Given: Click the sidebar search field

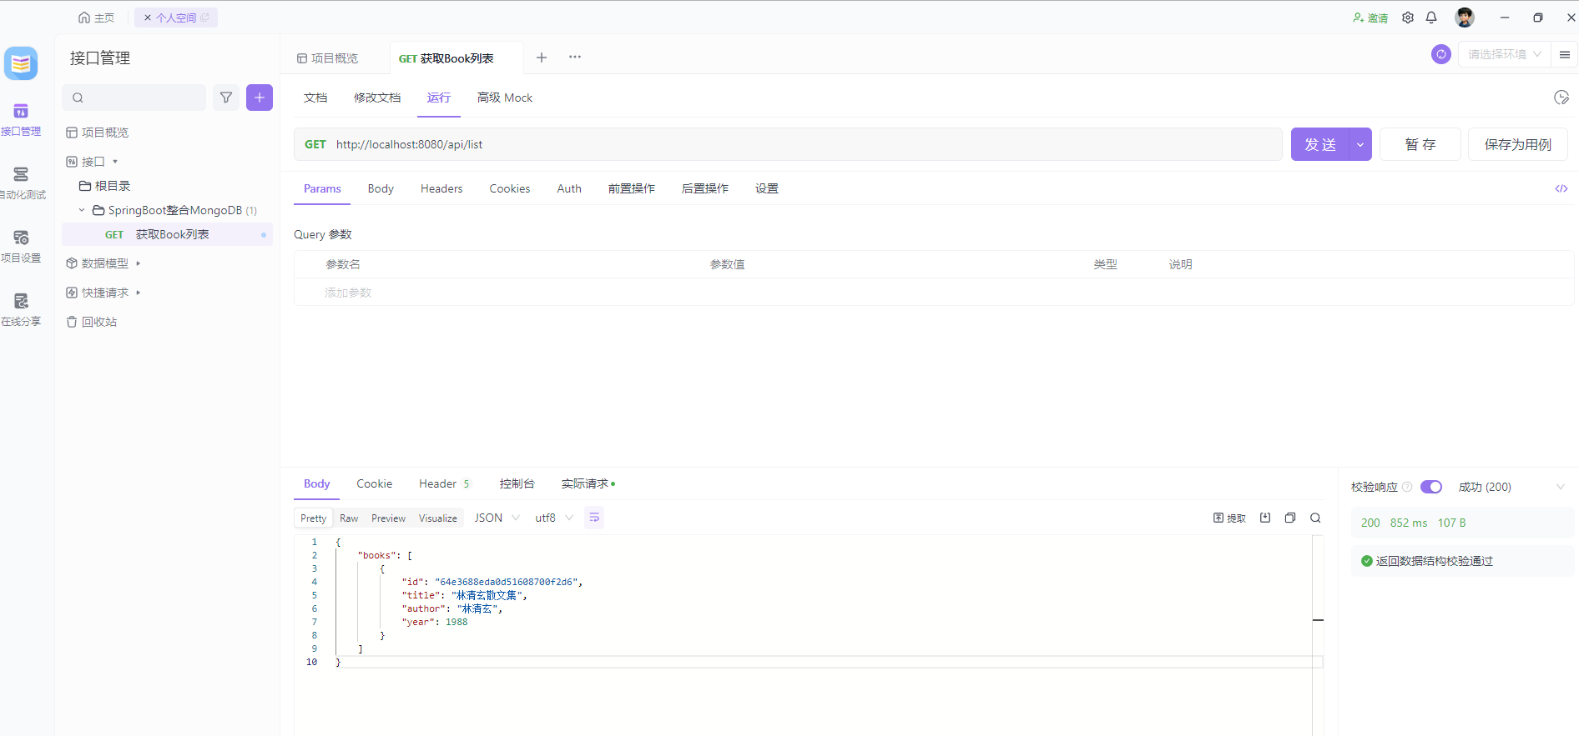Looking at the screenshot, I should [134, 98].
